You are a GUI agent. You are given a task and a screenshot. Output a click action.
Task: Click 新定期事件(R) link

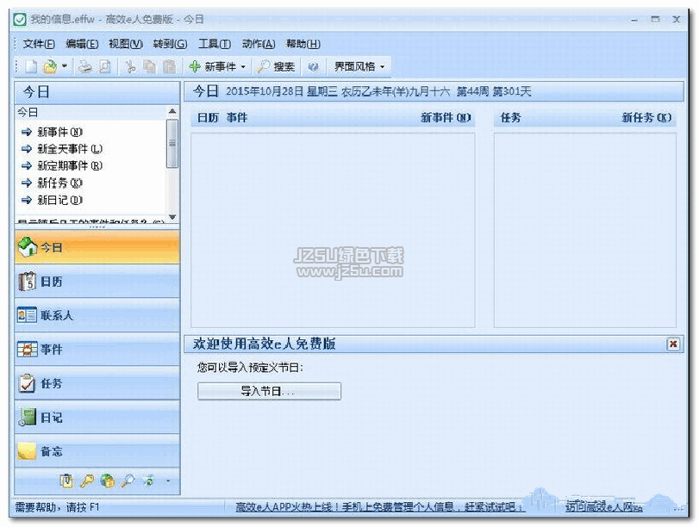[70, 165]
